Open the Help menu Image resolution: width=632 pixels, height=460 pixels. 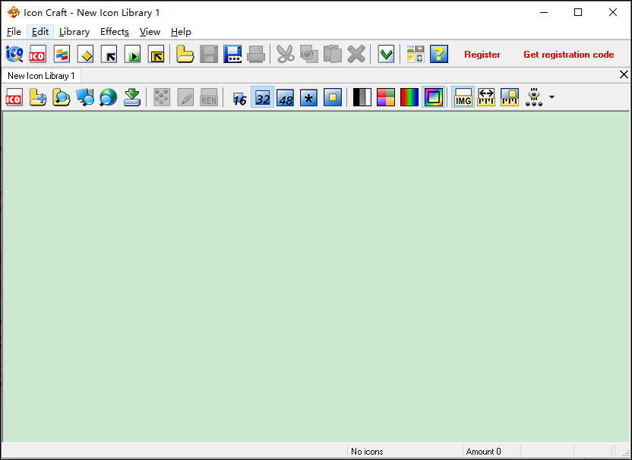[181, 32]
